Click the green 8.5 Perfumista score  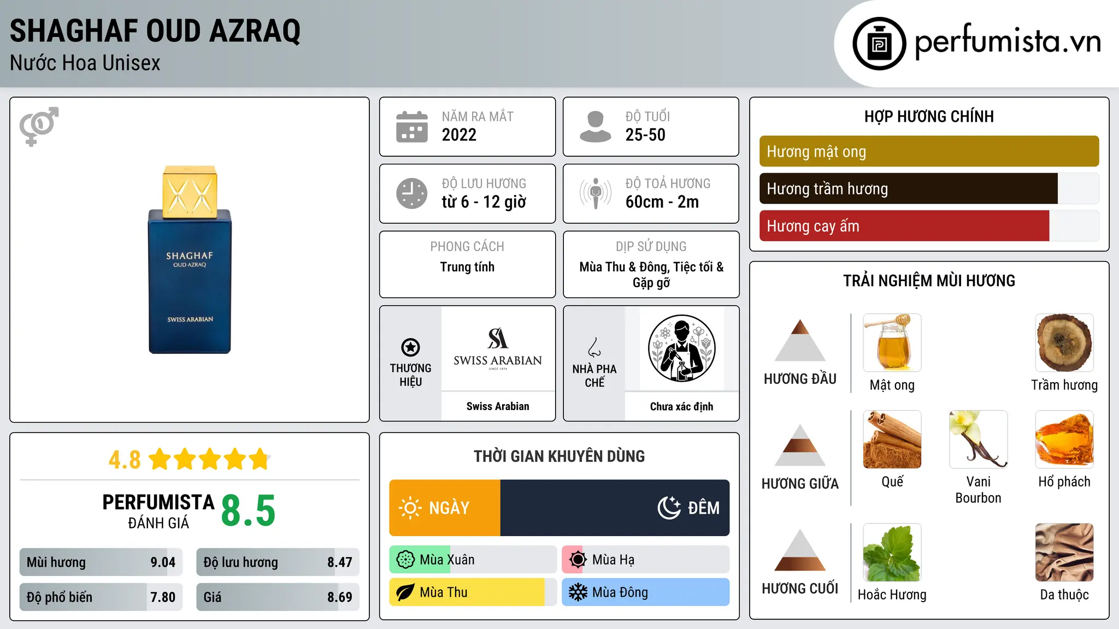tap(249, 511)
